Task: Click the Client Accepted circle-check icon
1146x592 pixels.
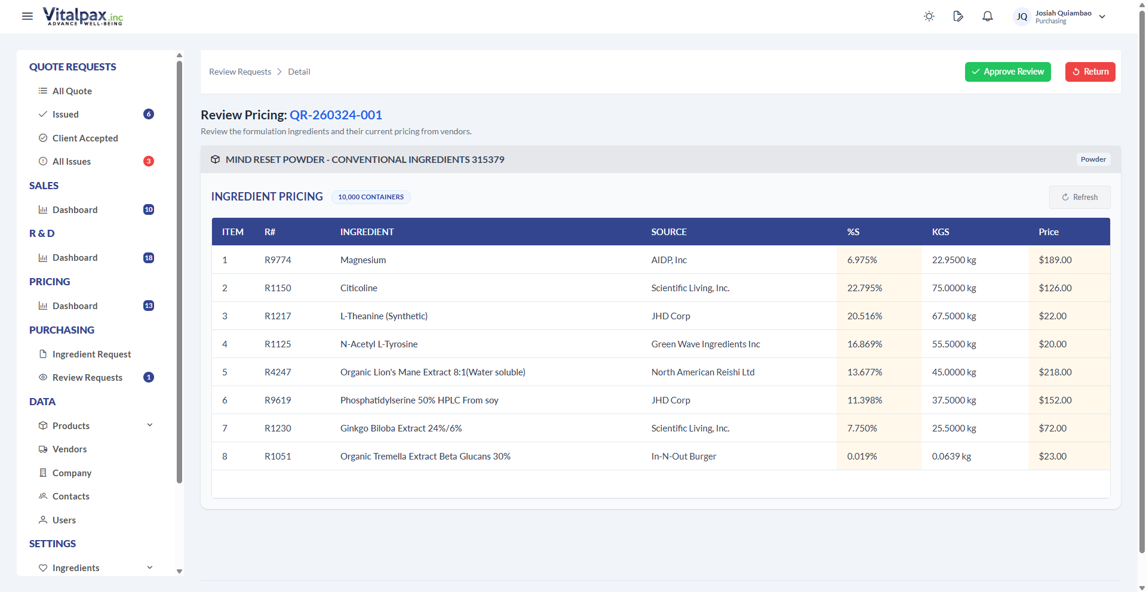Action: click(x=43, y=138)
